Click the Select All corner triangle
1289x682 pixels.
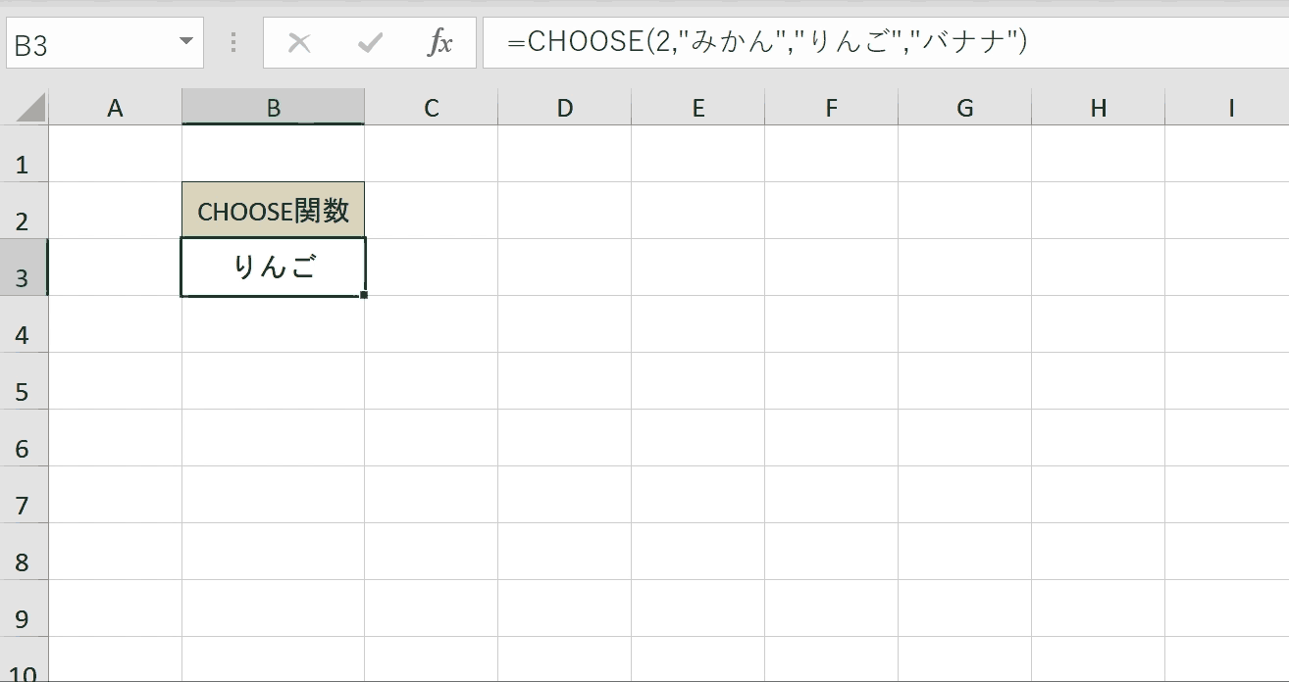pos(30,107)
